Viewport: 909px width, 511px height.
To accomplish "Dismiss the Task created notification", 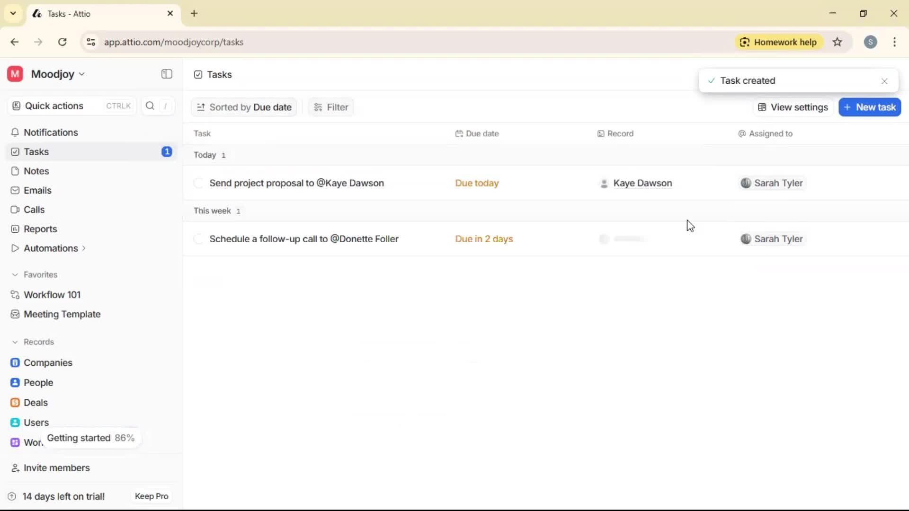I will click(x=884, y=81).
